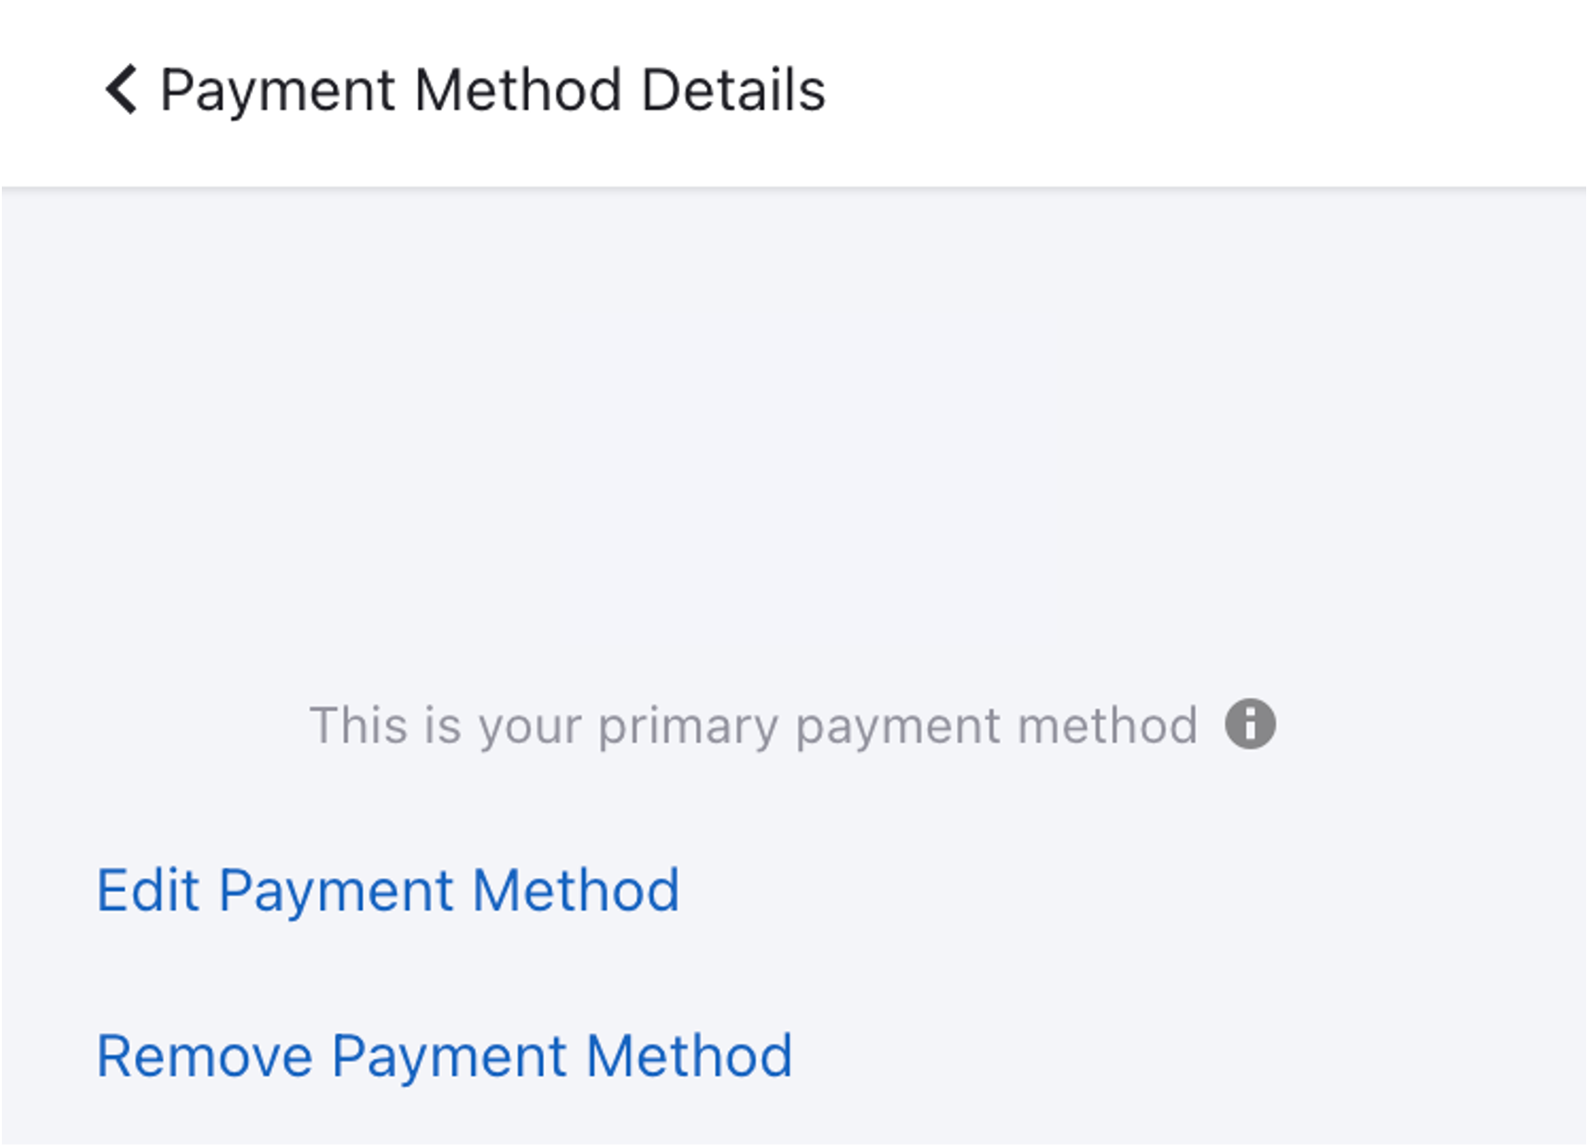This screenshot has width=1588, height=1146.
Task: Click 'This is your primary payment method' text
Action: point(753,724)
